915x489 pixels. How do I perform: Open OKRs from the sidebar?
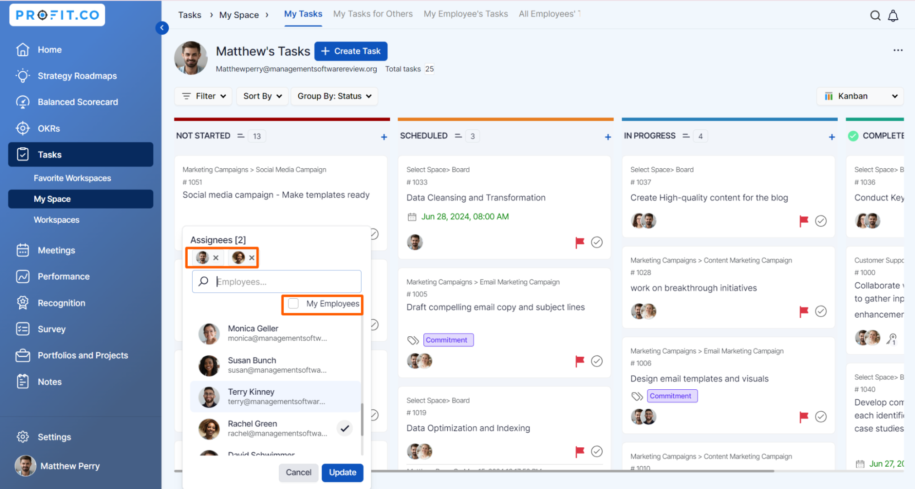tap(49, 129)
